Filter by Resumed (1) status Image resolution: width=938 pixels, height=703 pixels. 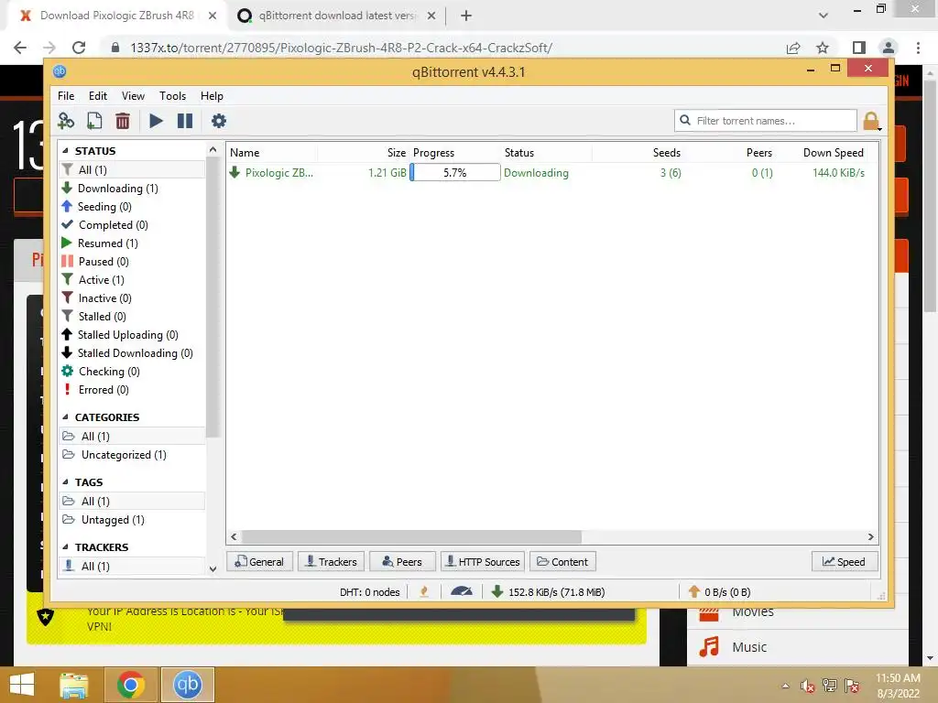[99, 243]
